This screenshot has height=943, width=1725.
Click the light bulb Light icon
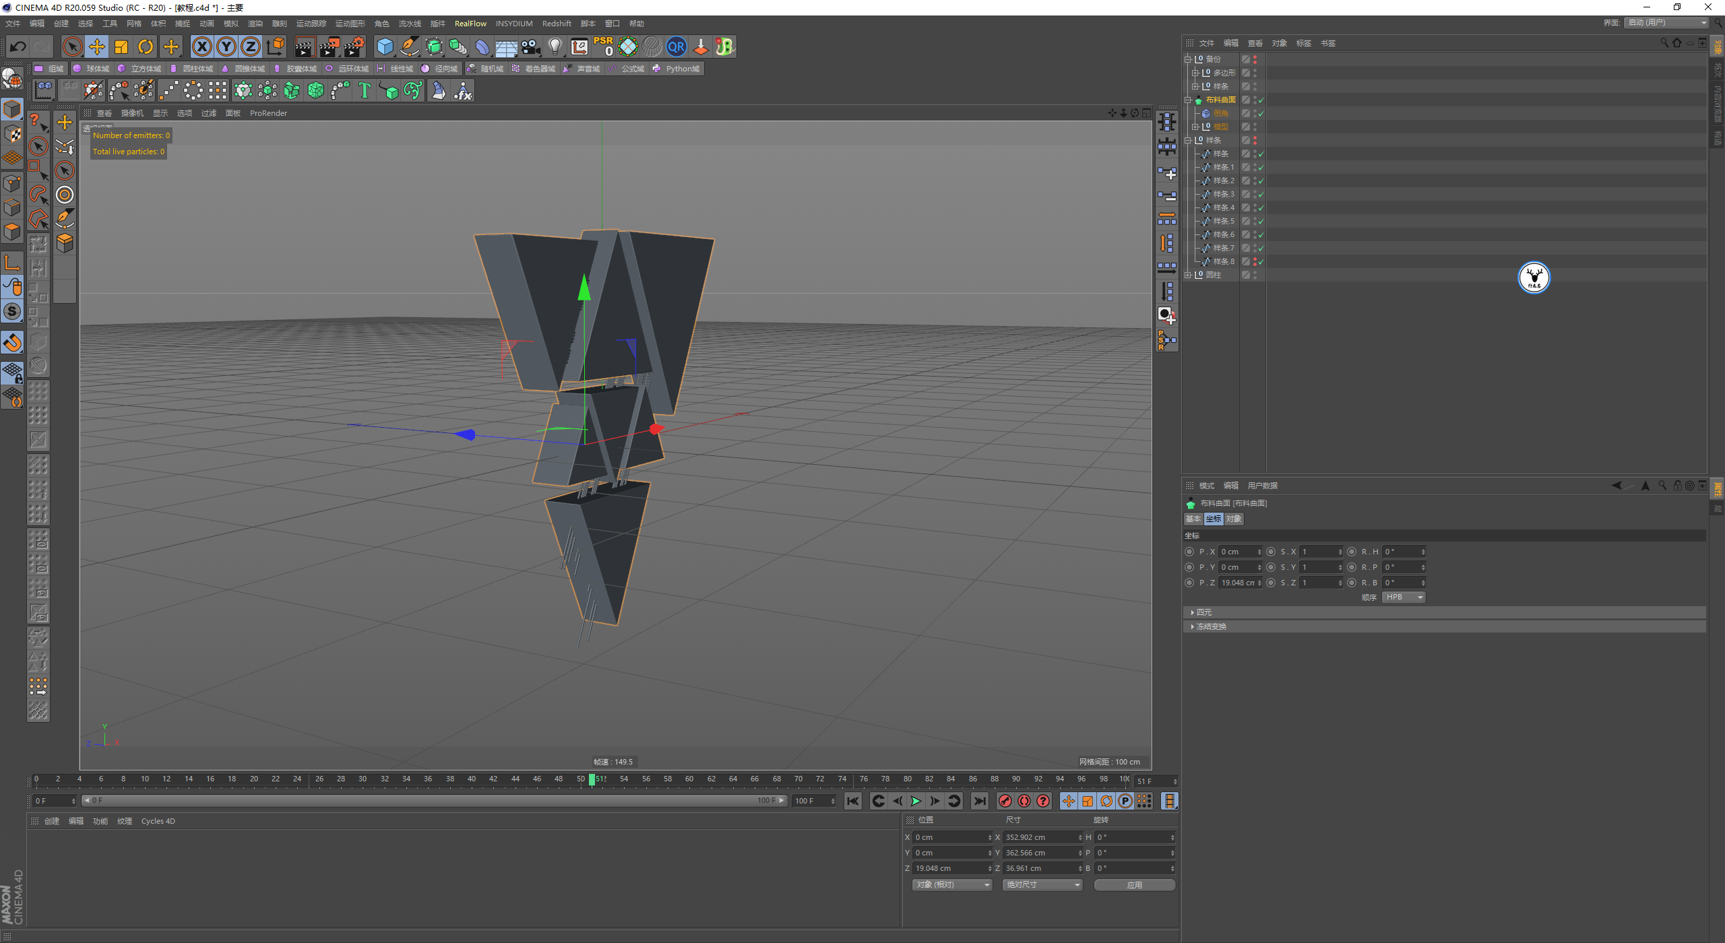(555, 46)
